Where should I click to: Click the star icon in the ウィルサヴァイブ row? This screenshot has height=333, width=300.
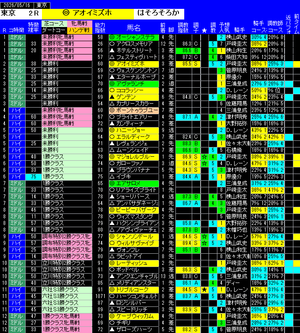205,243
